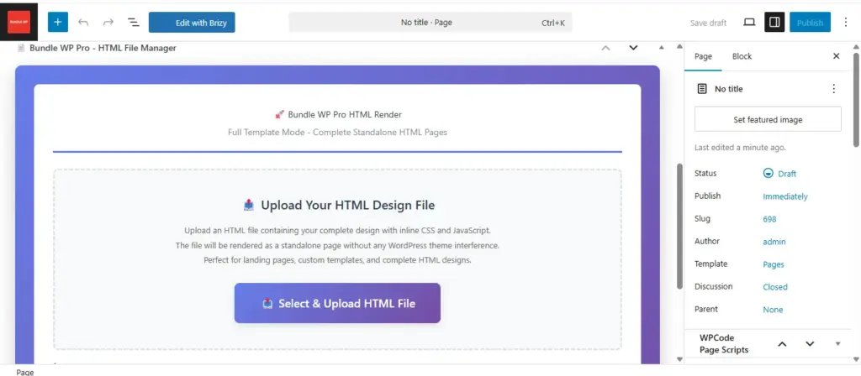
Task: Move HTML File Manager meta box down
Action: (x=633, y=48)
